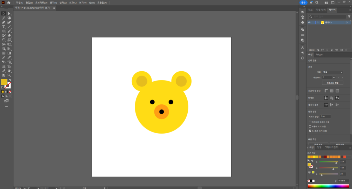Expand 레이어 1 disclosure arrow
Screen dimensions: 352x189
click(318, 22)
